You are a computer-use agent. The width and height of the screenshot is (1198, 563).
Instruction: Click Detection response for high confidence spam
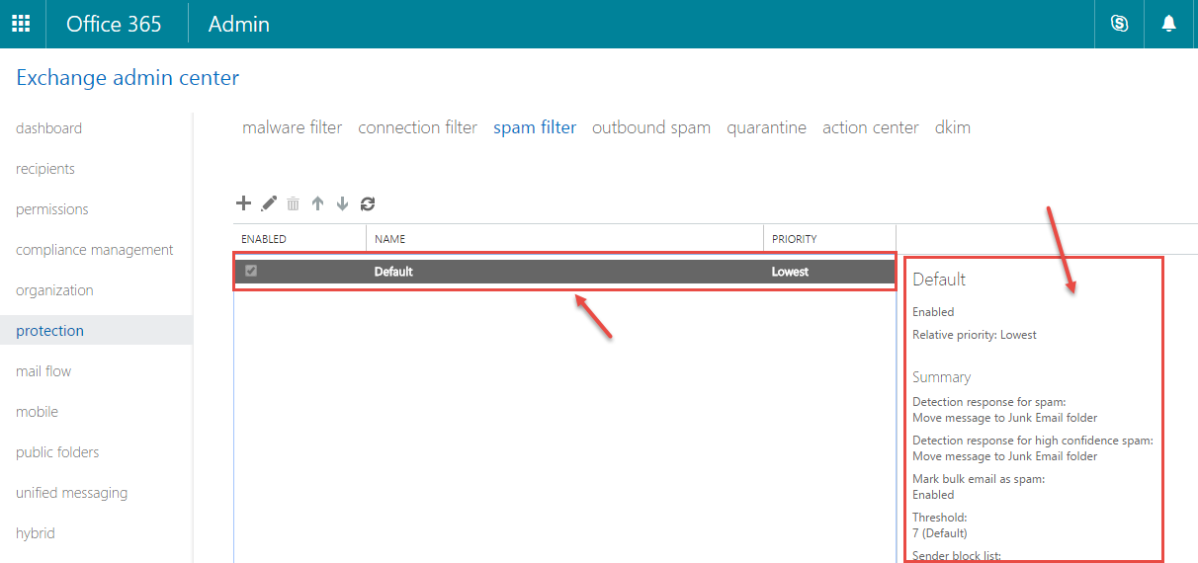tap(1033, 441)
